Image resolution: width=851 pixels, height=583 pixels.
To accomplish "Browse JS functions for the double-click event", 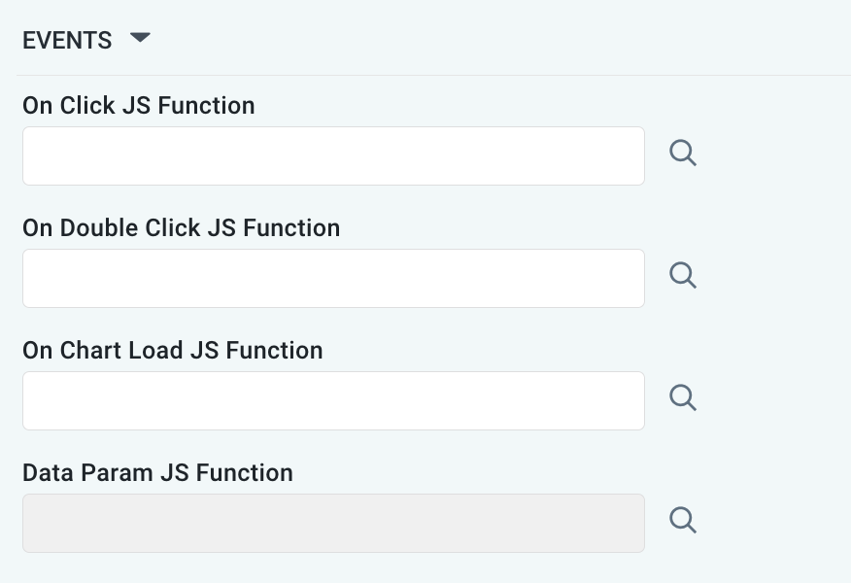I will pyautogui.click(x=683, y=276).
